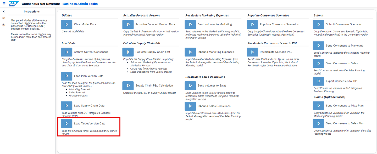Open the help question mark icon
The width and height of the screenshot is (377, 154).
pos(4,25)
